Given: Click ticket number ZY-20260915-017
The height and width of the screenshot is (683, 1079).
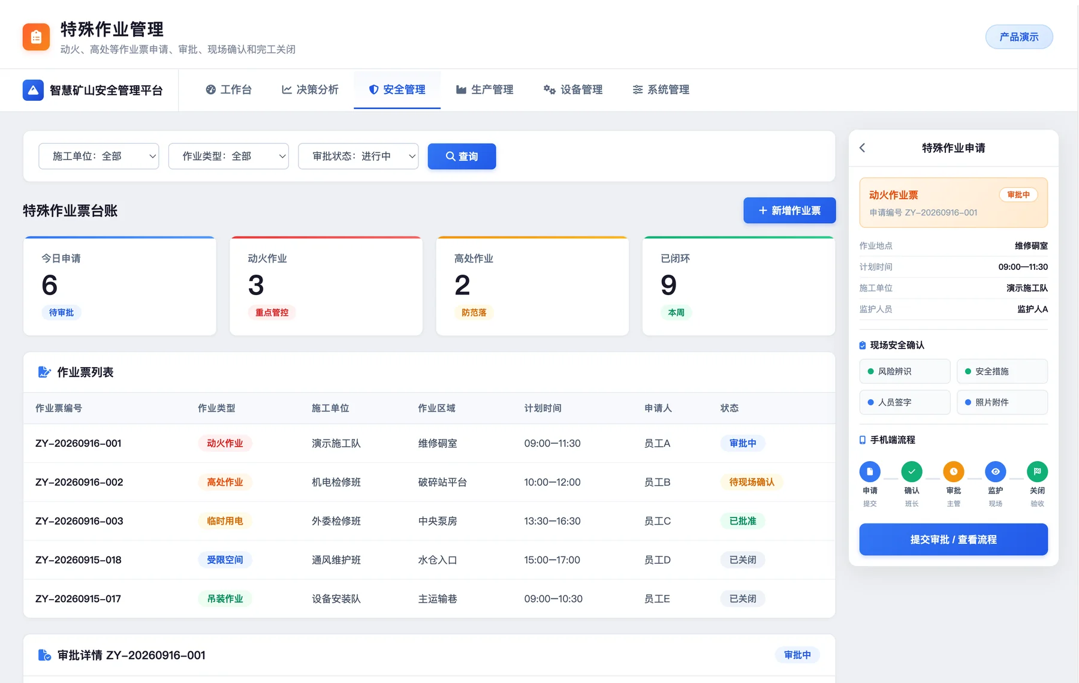Looking at the screenshot, I should point(79,599).
